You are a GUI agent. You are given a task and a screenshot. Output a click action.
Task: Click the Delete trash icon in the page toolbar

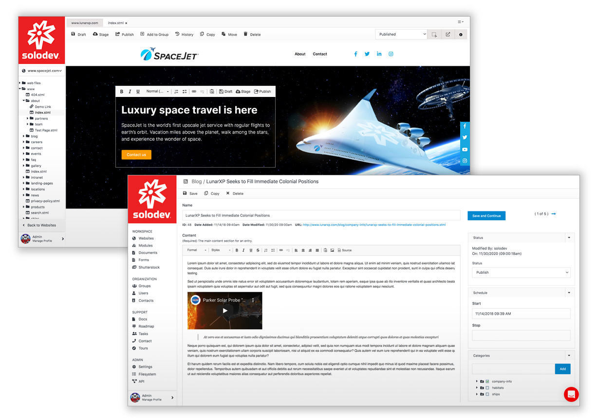click(245, 34)
